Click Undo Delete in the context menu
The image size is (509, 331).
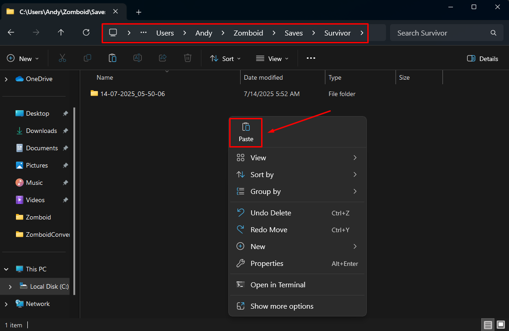[x=271, y=213]
